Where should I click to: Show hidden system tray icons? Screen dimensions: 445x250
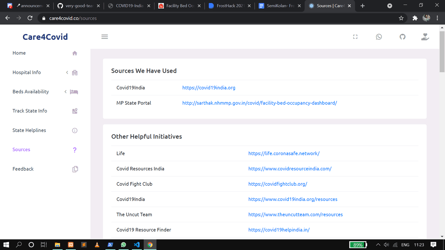click(378, 245)
